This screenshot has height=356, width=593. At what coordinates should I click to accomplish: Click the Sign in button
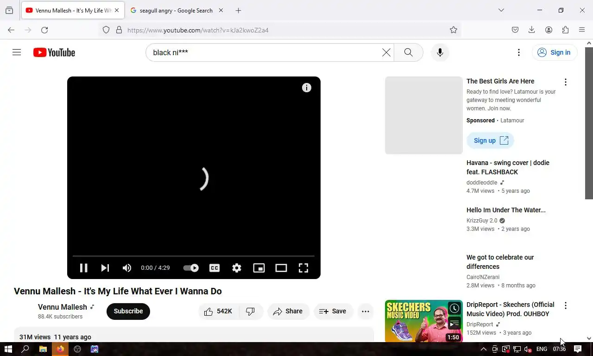point(555,52)
